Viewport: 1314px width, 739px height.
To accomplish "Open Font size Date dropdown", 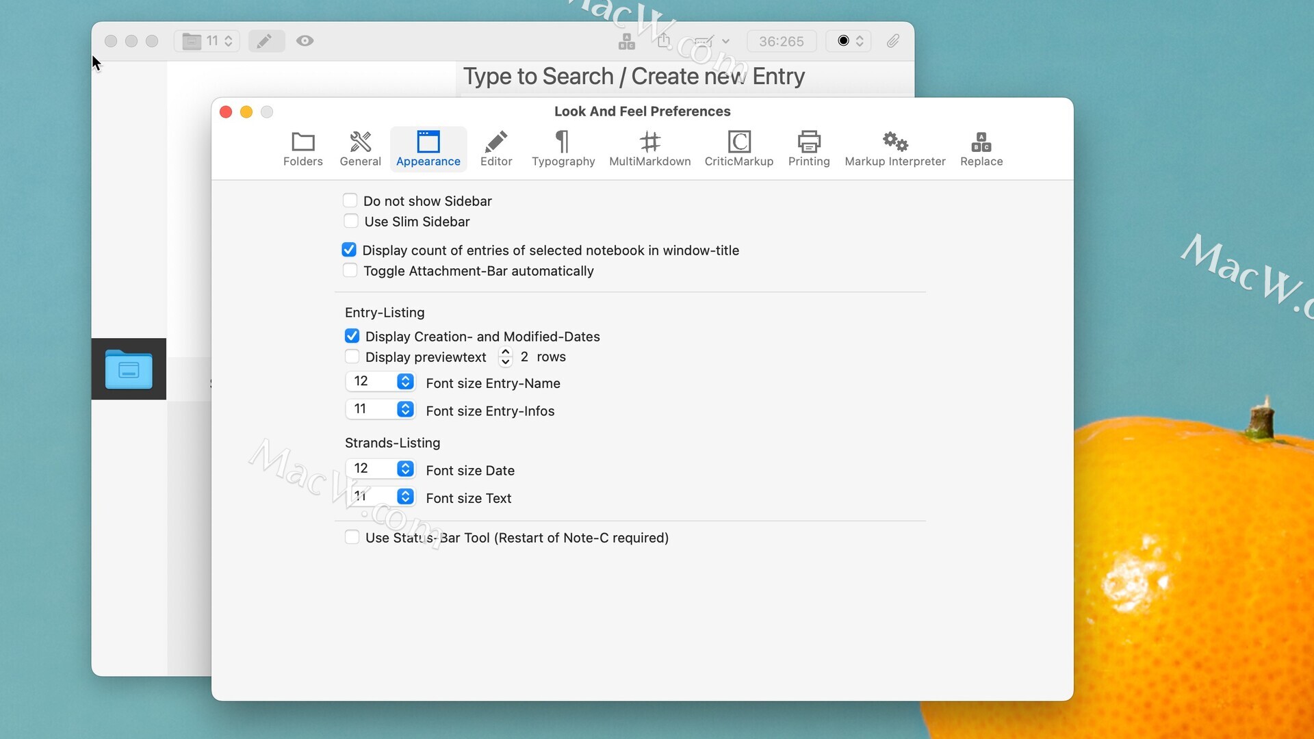I will coord(380,469).
